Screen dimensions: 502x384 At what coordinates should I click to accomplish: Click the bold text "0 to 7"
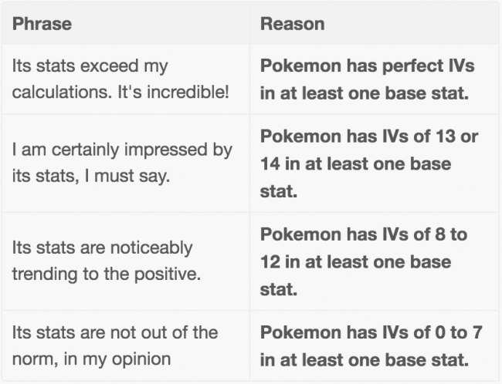442,333
